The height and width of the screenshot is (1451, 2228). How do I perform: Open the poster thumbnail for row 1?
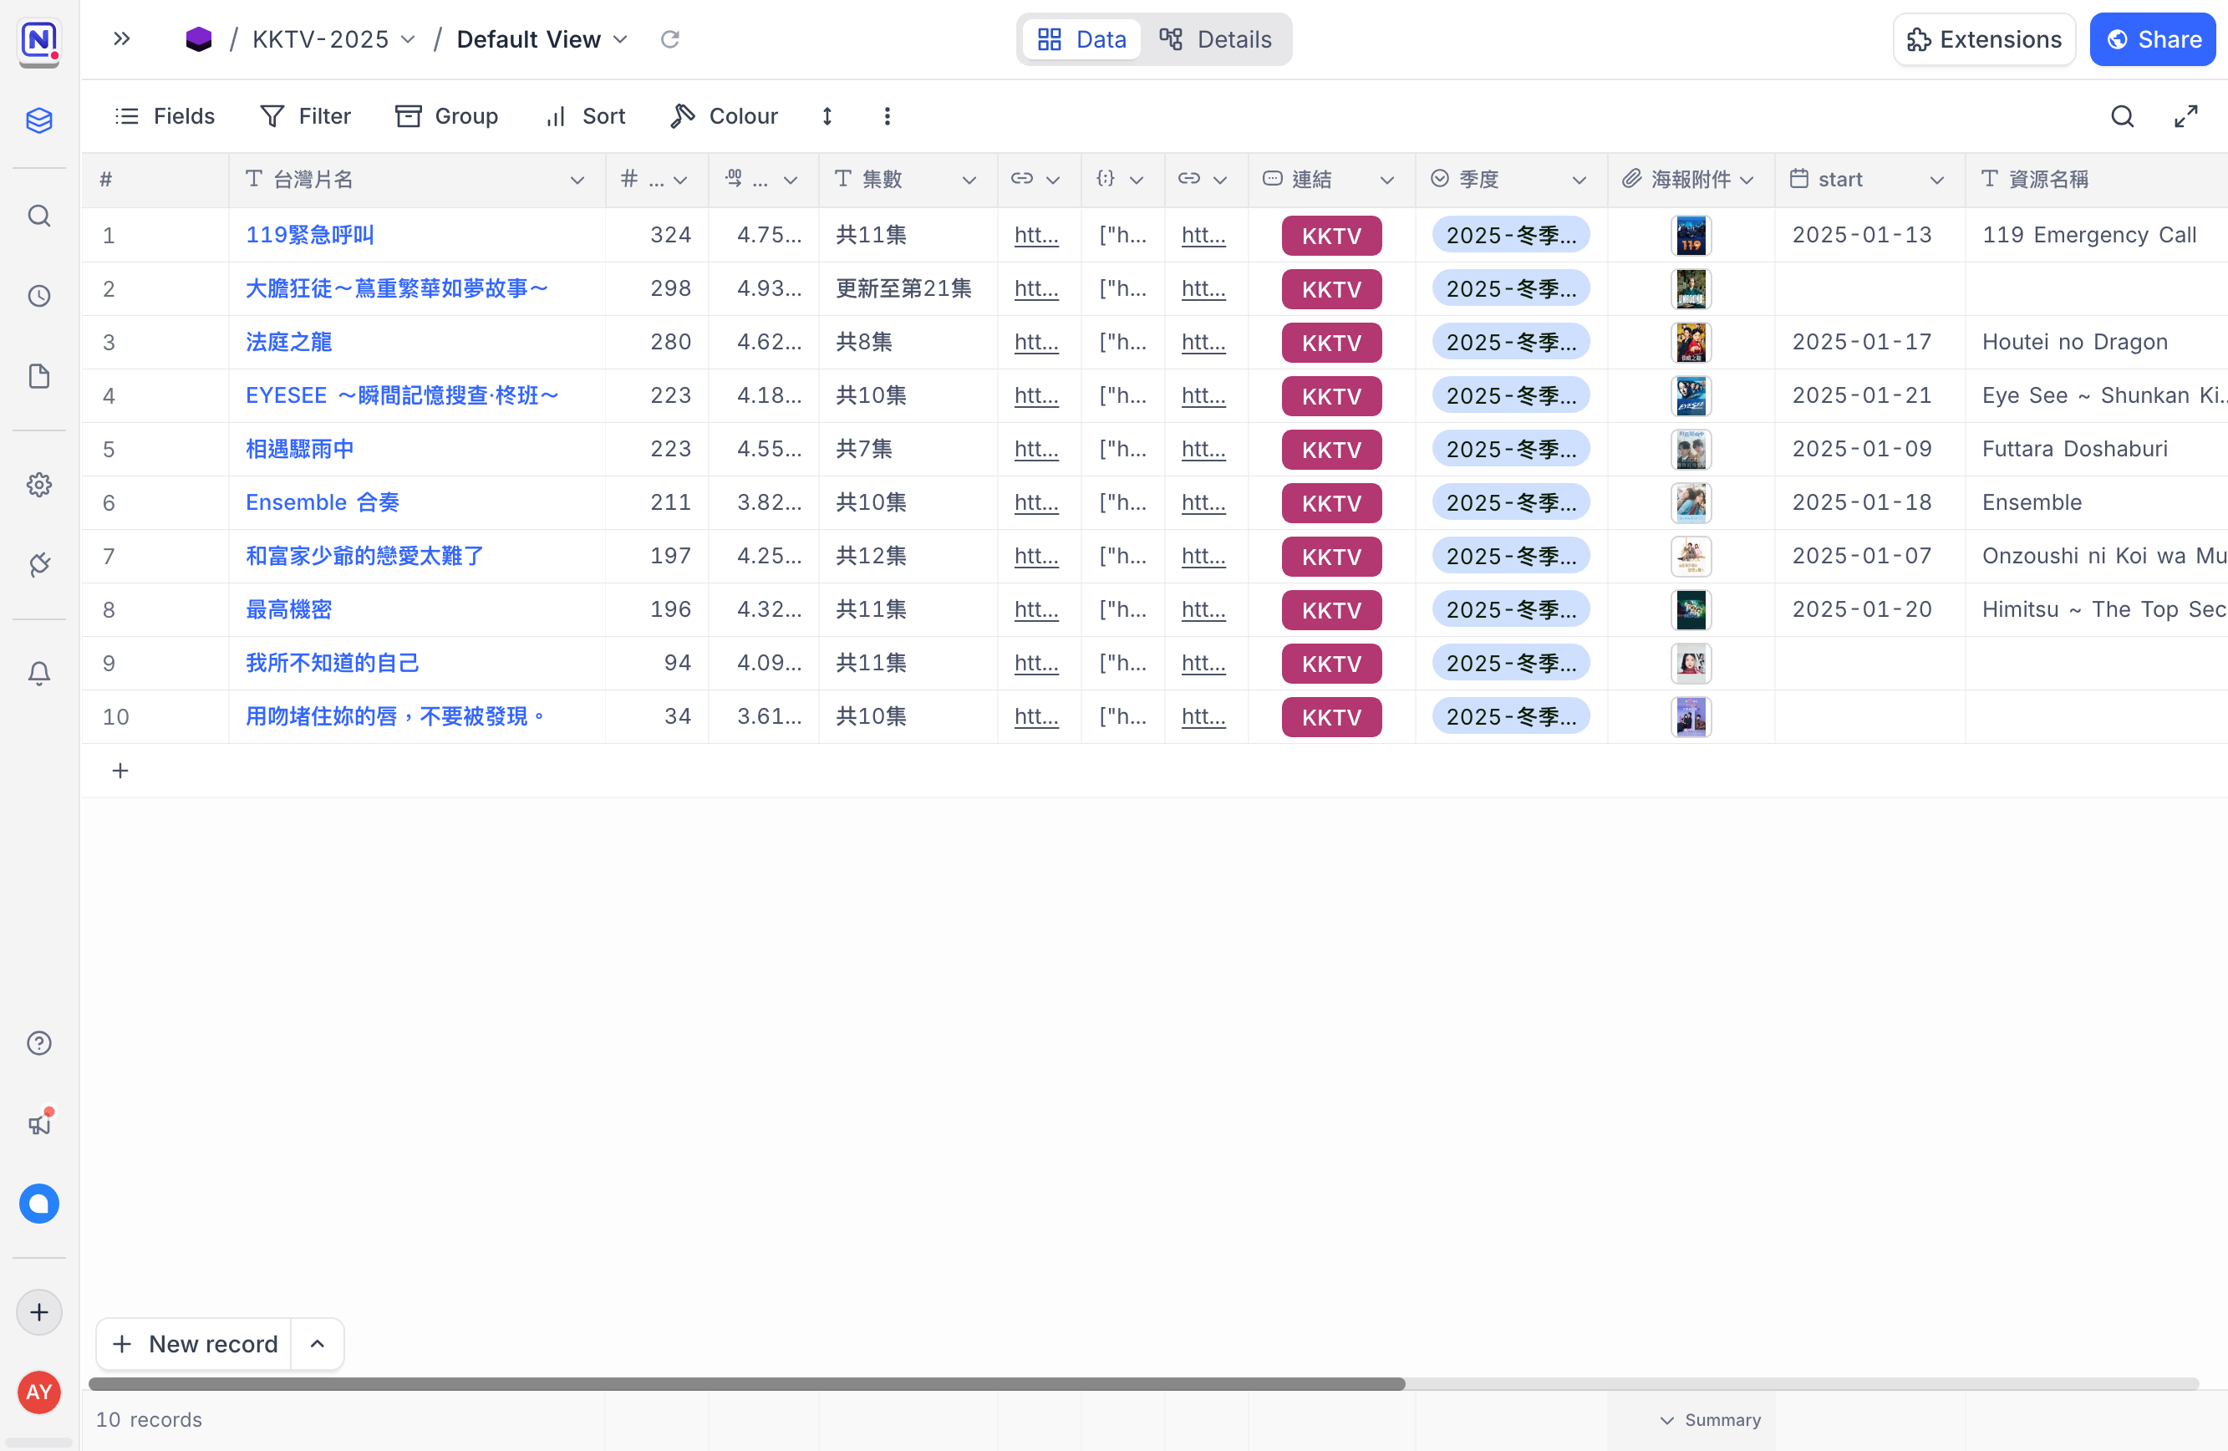(x=1691, y=235)
